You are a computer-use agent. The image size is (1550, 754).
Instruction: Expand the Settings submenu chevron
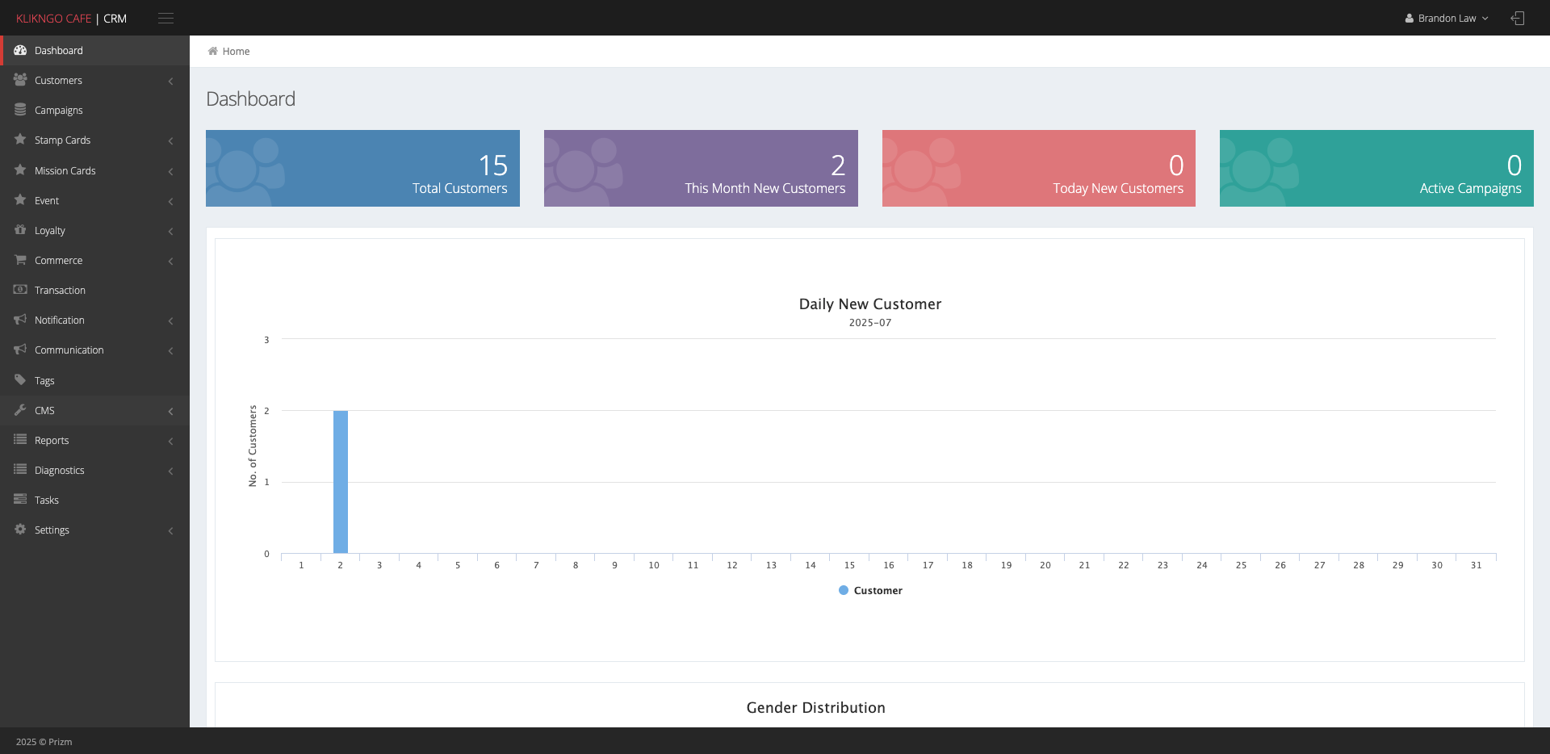point(170,530)
